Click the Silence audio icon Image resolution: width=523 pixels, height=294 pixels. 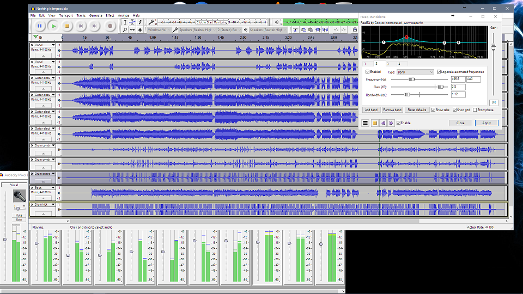click(x=325, y=29)
